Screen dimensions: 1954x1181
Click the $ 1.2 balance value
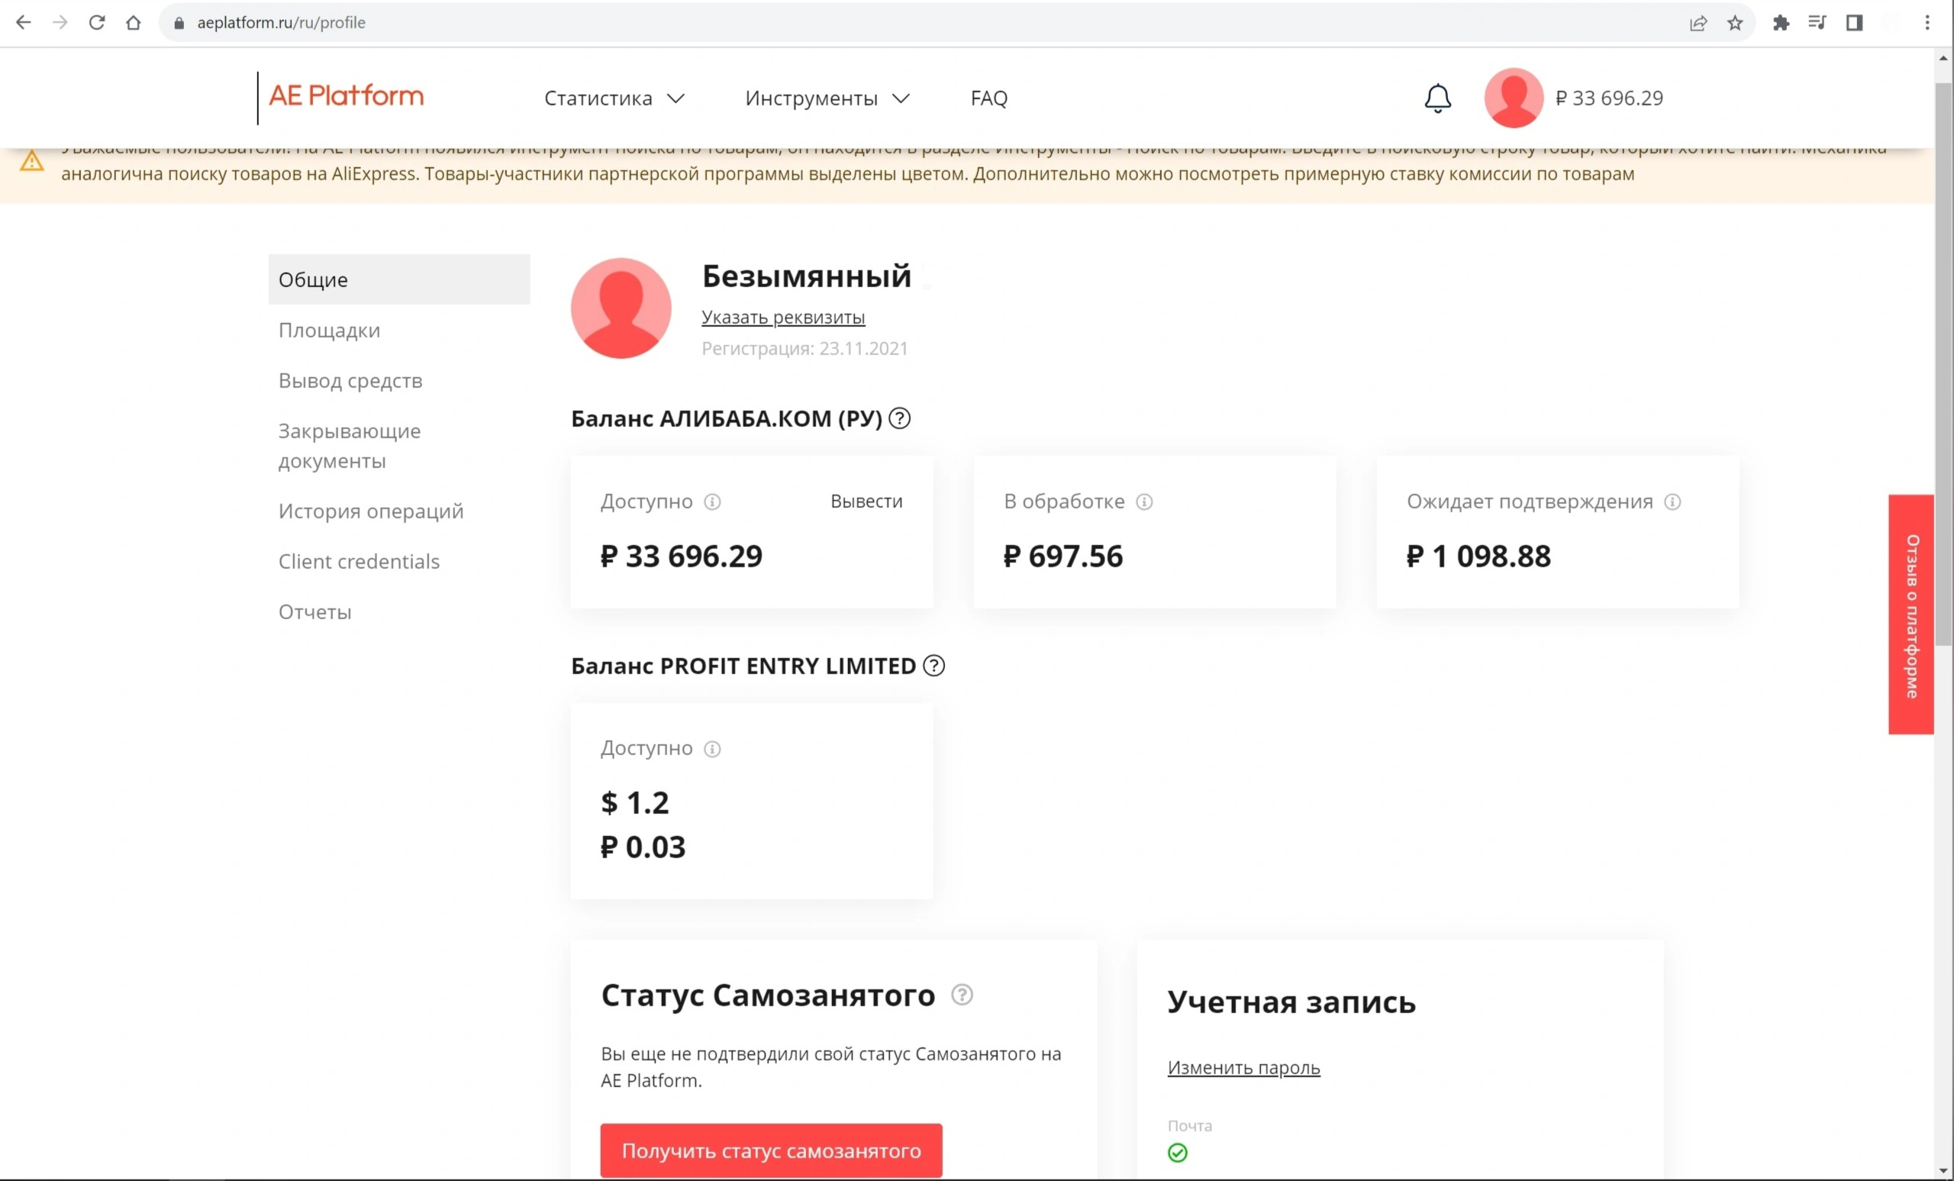tap(635, 802)
